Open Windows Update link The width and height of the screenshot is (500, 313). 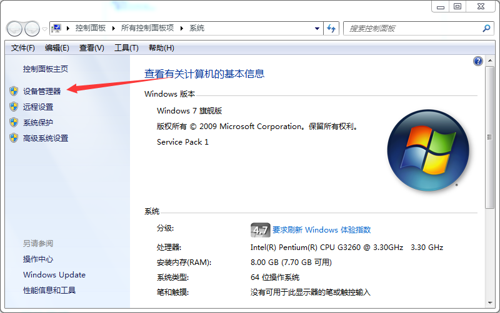click(x=54, y=275)
